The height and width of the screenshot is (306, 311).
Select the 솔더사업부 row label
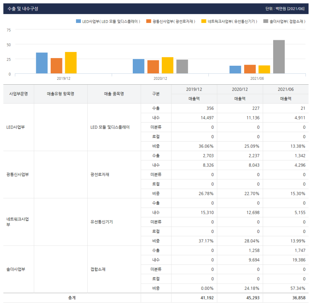(x=16, y=269)
